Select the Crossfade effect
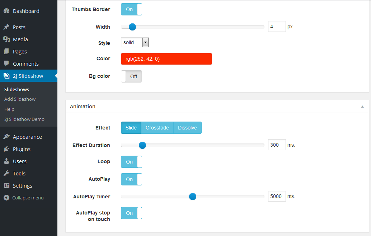Viewport: 371px width, 236px height. (x=158, y=128)
